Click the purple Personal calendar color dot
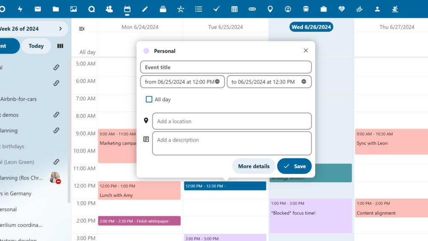This screenshot has width=428, height=241. click(x=146, y=51)
